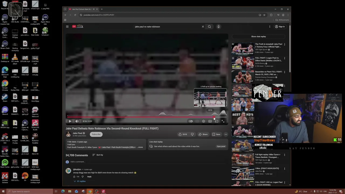Dislike the comment by @KeyEpic
This screenshot has height=194, width=345.
point(82,177)
